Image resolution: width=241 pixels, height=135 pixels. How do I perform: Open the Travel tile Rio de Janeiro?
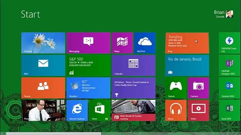(187, 65)
